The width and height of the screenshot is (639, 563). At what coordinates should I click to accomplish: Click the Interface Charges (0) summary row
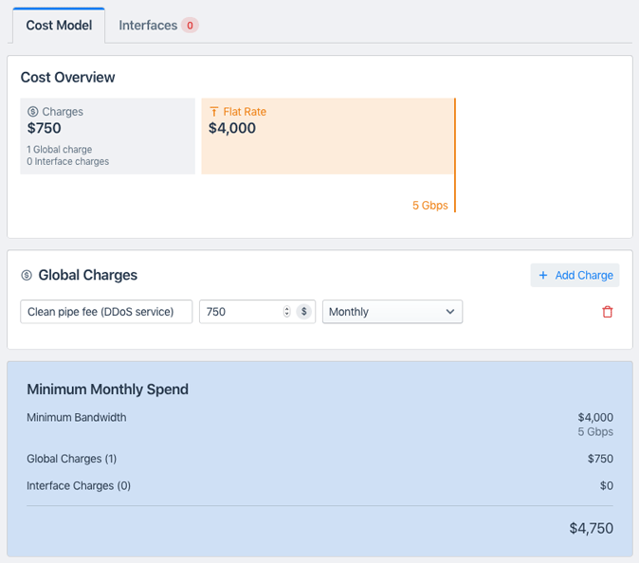pos(79,486)
